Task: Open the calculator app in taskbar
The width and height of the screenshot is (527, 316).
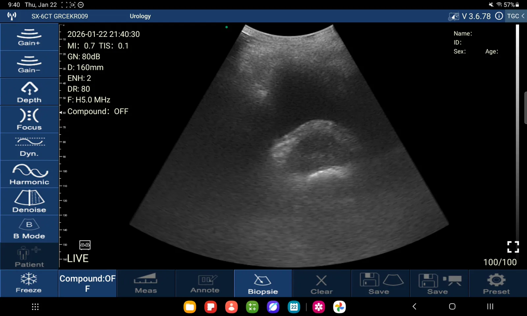Action: (x=252, y=307)
